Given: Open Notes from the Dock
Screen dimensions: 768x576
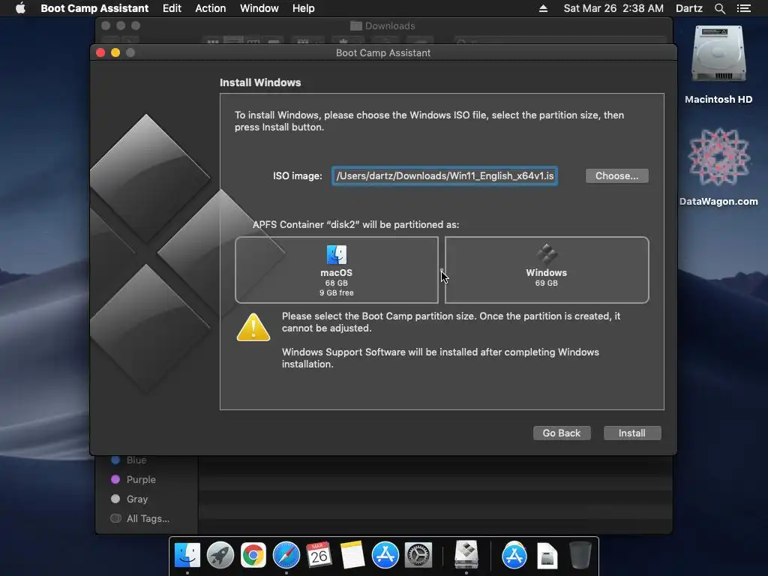Looking at the screenshot, I should tap(352, 556).
